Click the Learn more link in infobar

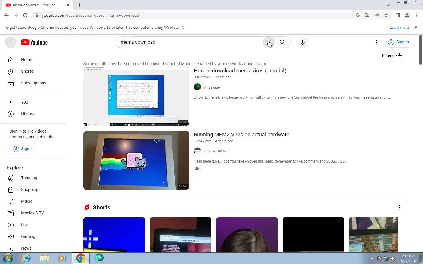pos(399,27)
